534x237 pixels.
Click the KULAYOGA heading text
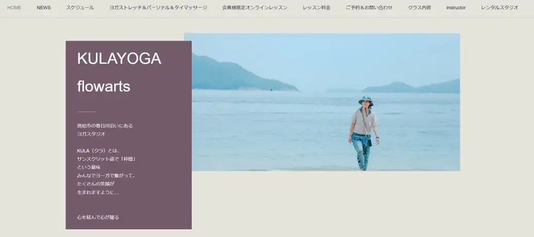tap(119, 59)
